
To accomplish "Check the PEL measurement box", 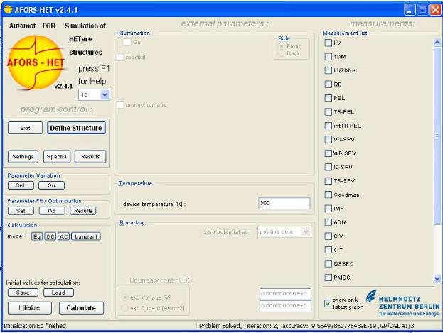I will (328, 98).
